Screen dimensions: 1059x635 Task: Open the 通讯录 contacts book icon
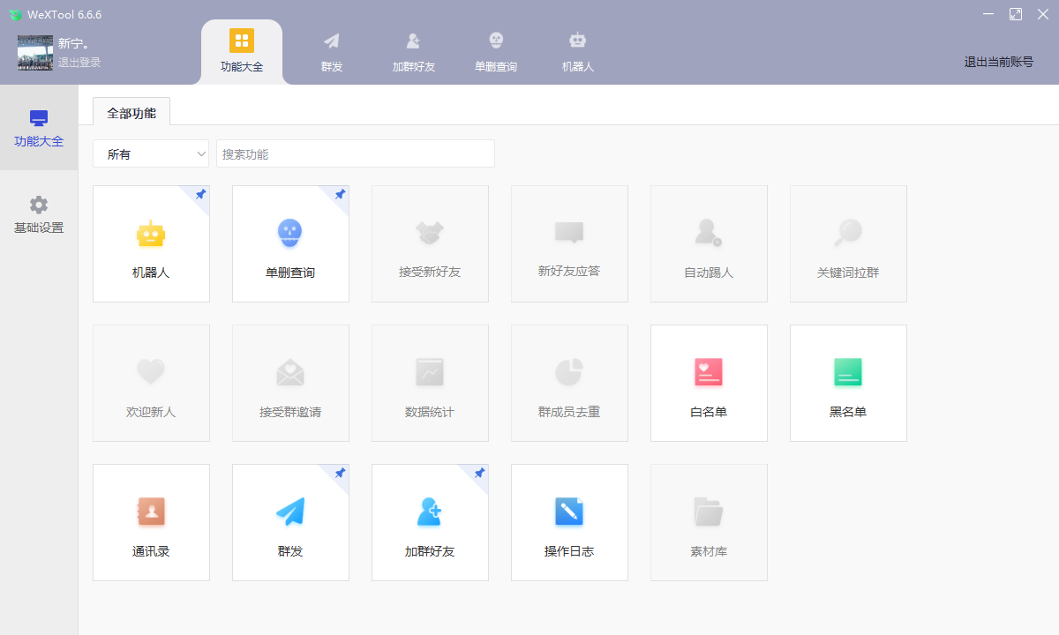pos(151,512)
